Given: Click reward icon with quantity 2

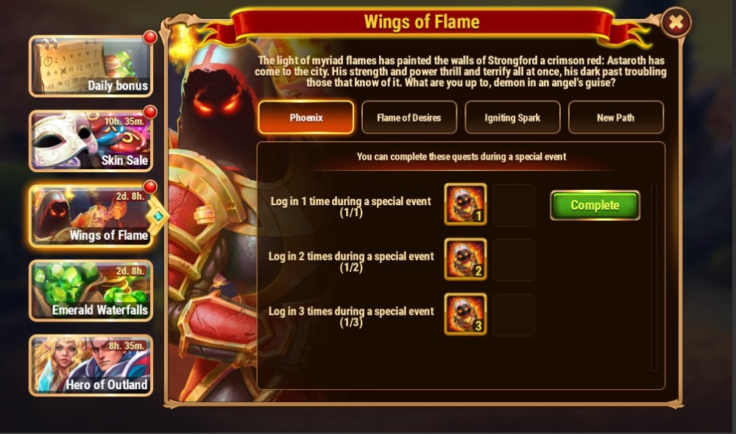Looking at the screenshot, I should pos(465,259).
